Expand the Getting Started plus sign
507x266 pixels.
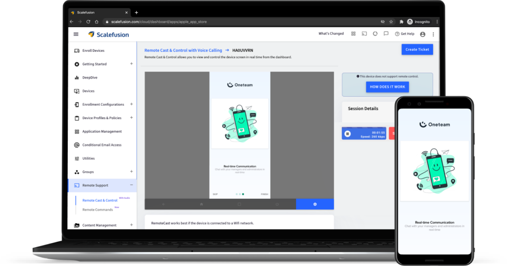[x=131, y=64]
